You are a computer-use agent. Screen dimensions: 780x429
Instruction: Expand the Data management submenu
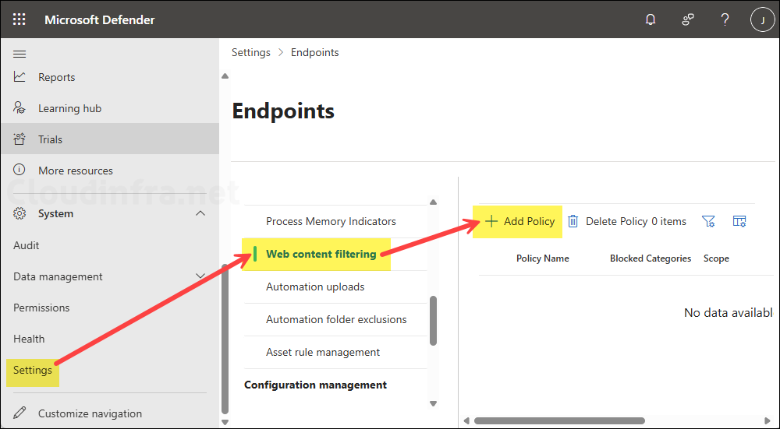click(200, 276)
